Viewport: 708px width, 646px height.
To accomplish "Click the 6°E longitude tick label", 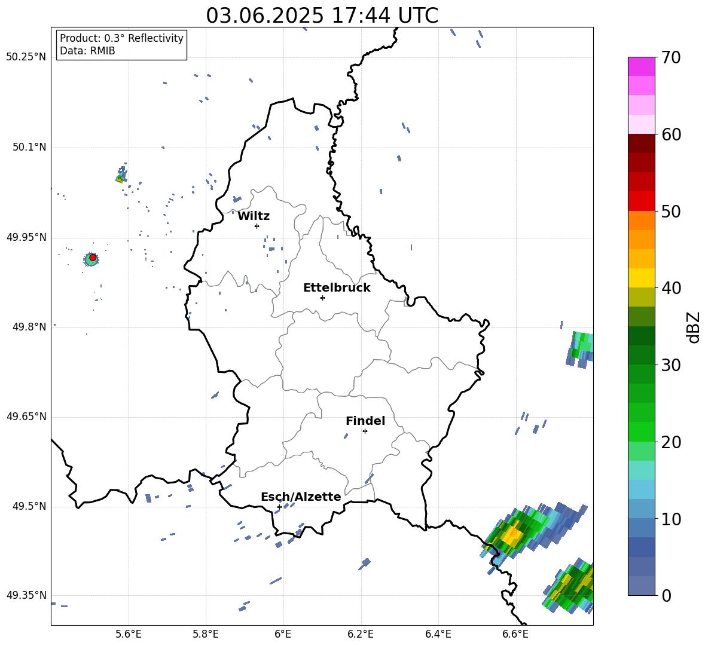I will (283, 635).
